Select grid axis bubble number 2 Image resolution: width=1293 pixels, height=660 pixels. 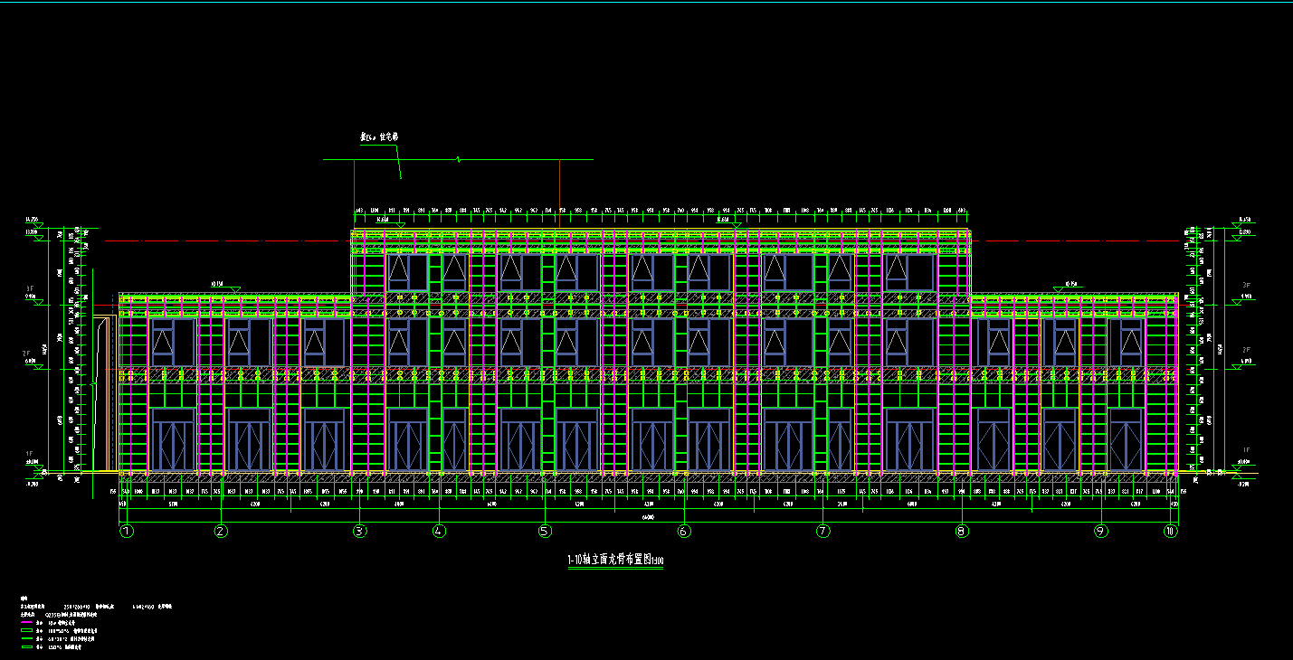click(221, 532)
